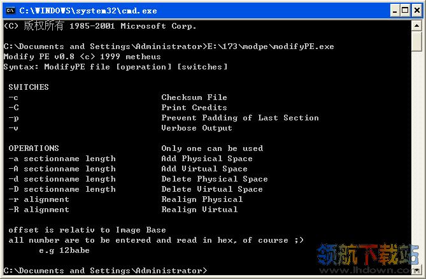Click the 'Print Credits' description
Screen dimensions: 426x279
194,108
